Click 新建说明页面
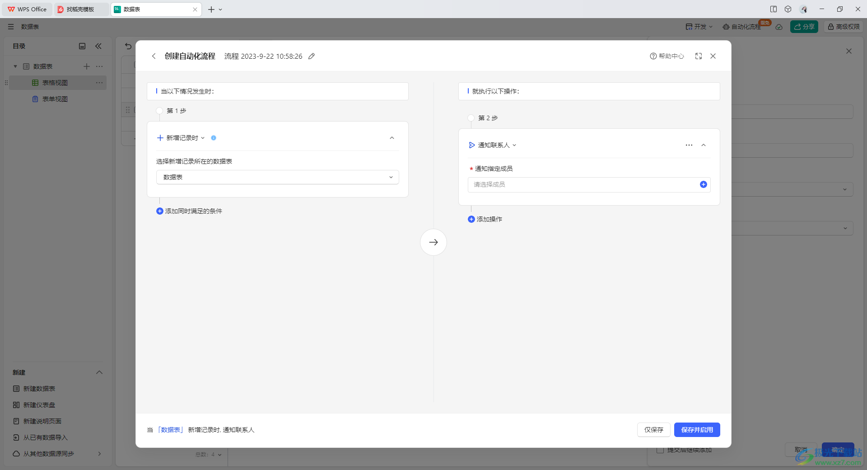 tap(37, 421)
